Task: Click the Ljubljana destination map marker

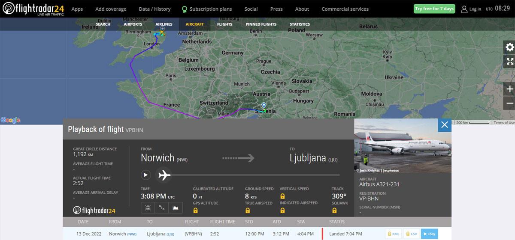Action: pyautogui.click(x=264, y=106)
